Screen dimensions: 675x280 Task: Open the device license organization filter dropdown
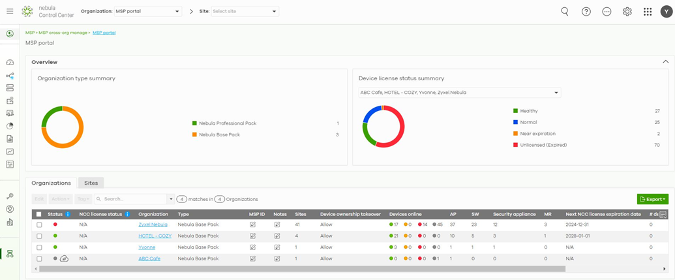click(460, 92)
